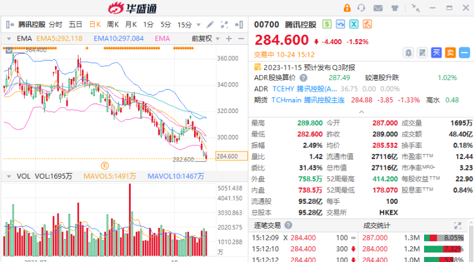Switch to 五日 five-day chart

[75, 25]
